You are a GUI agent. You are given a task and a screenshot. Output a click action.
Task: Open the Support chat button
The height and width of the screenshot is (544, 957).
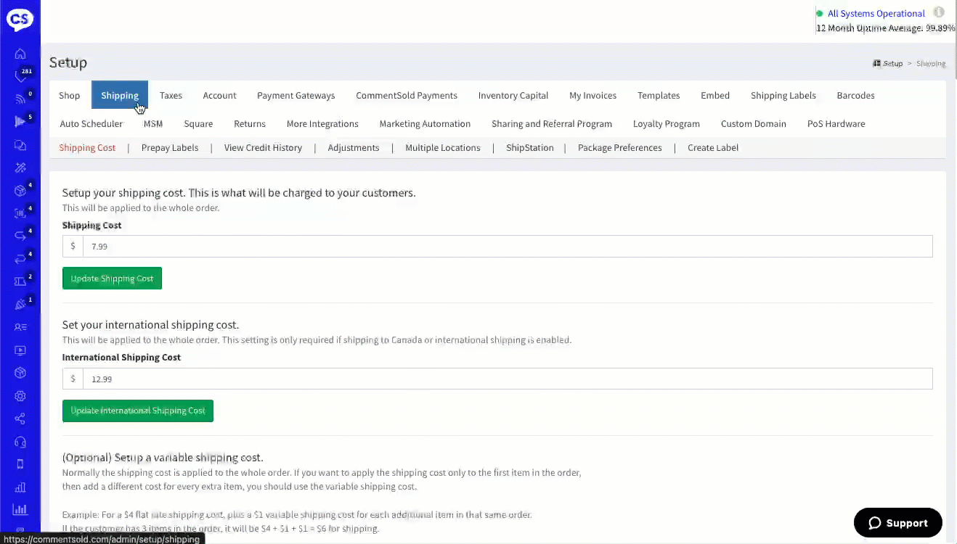point(897,523)
